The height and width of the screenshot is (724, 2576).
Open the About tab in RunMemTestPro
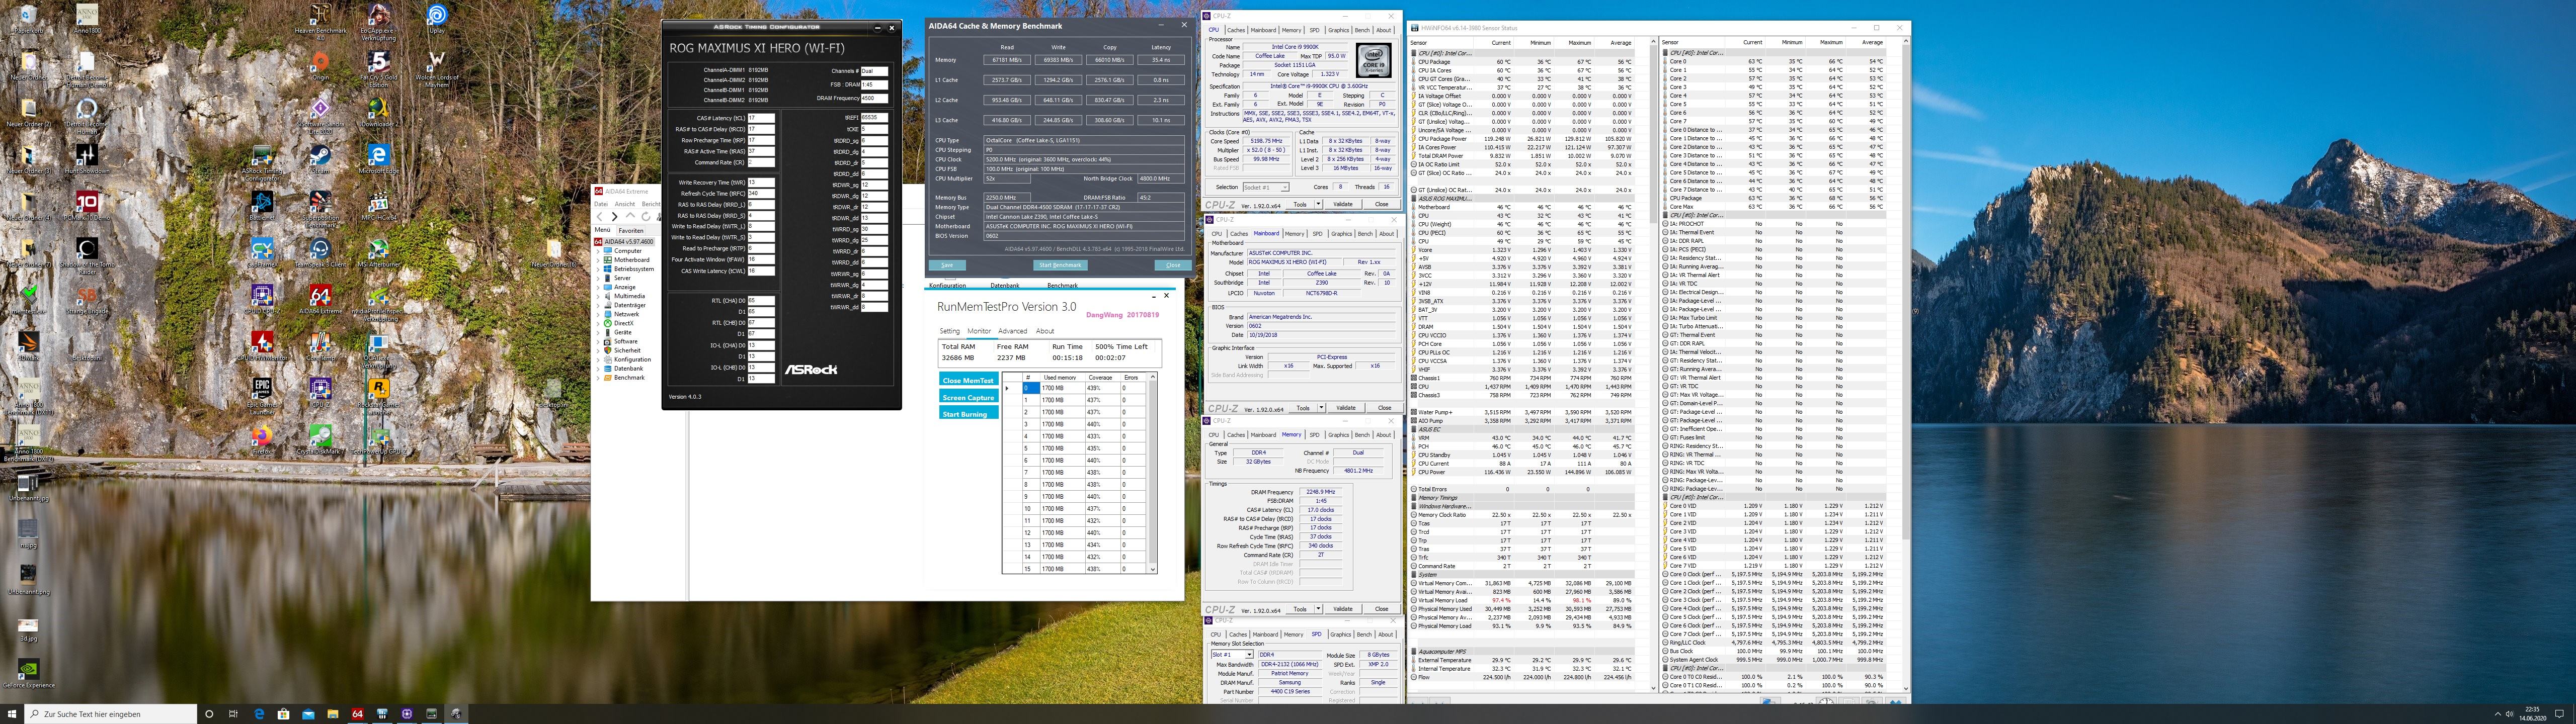coord(1045,331)
